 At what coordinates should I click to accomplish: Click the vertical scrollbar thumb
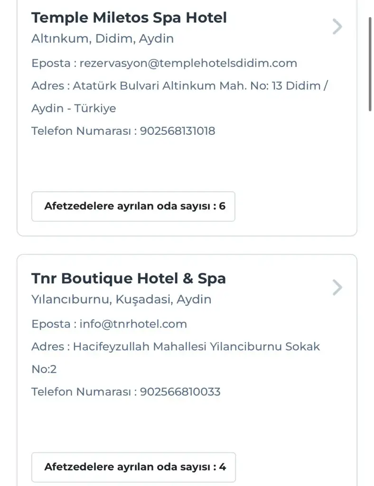pyautogui.click(x=370, y=65)
